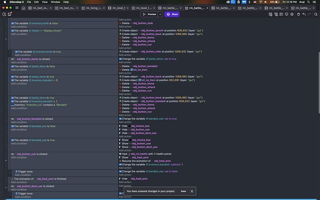Viewport: 320px width, 200px height.
Task: Open the project version history icon
Action: (4, 14)
